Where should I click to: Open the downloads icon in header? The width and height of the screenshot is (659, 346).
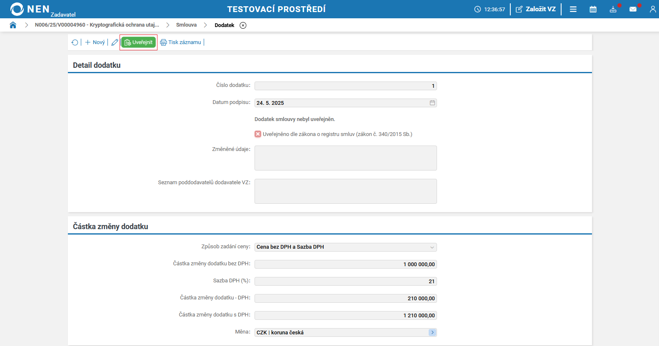point(613,9)
